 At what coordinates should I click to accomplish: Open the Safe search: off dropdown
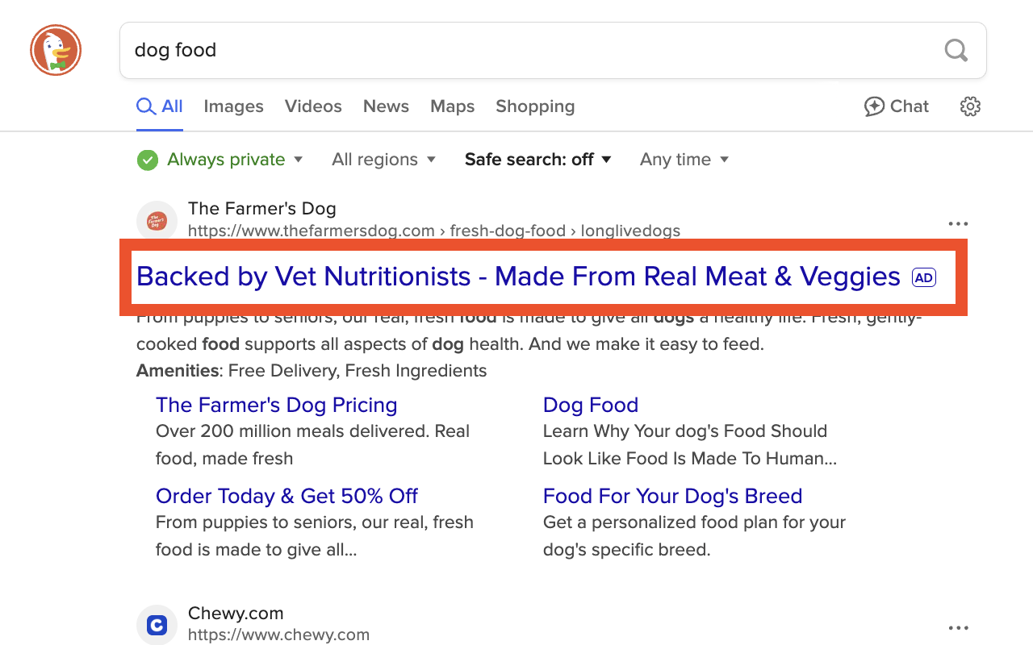coord(537,160)
